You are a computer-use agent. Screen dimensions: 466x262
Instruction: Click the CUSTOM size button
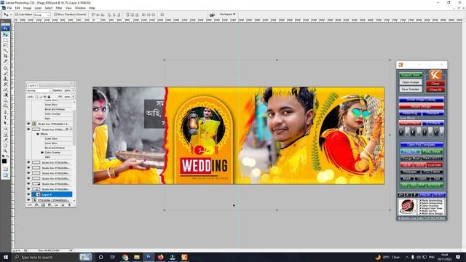click(x=435, y=165)
